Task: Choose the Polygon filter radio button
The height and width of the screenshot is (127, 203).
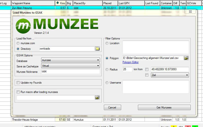Action: tap(107, 58)
